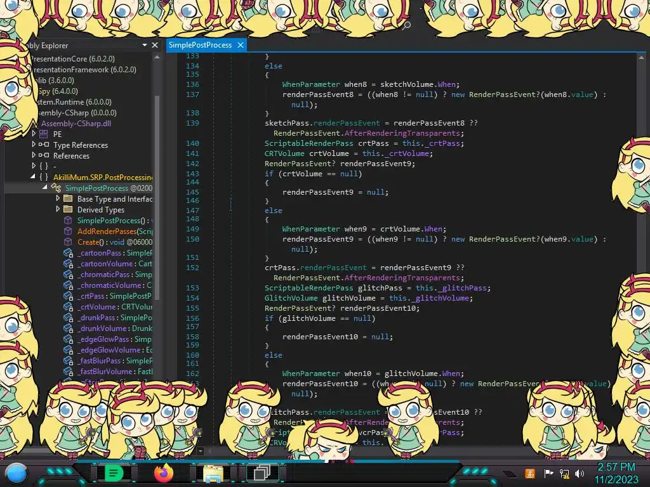Select AddRenderPasses method in tree
The width and height of the screenshot is (650, 487).
(x=115, y=231)
